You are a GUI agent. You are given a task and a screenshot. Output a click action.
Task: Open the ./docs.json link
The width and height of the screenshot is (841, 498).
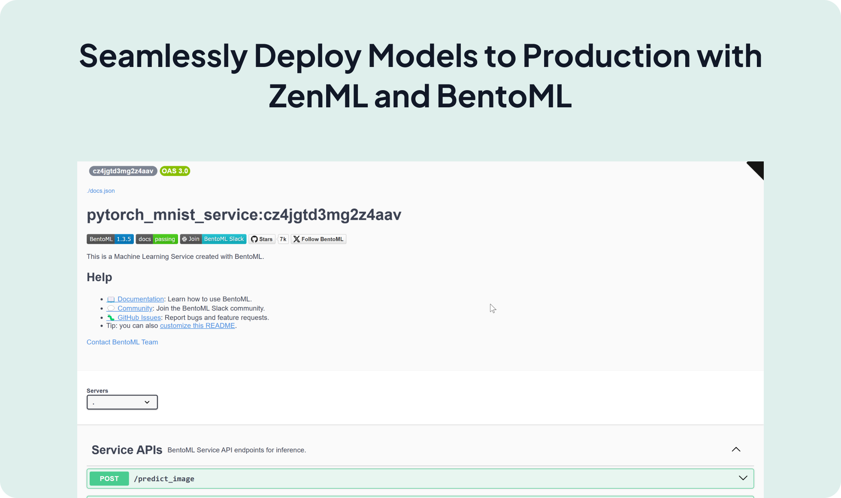pyautogui.click(x=101, y=191)
